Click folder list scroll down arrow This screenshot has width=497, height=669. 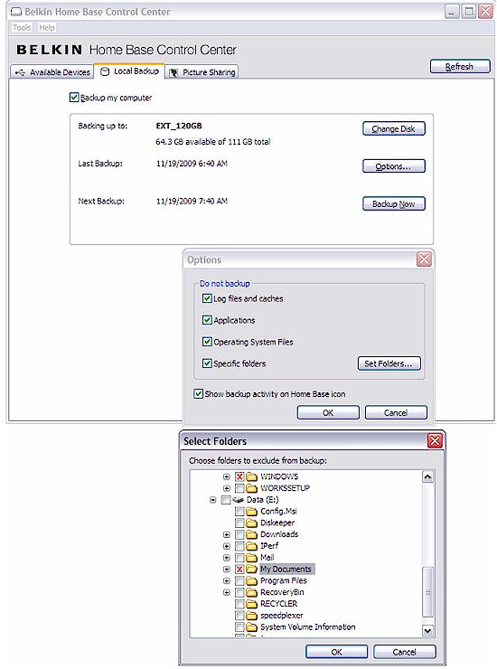pos(428,630)
